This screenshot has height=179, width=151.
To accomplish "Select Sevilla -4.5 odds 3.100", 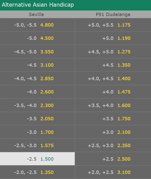I will click(37, 65).
